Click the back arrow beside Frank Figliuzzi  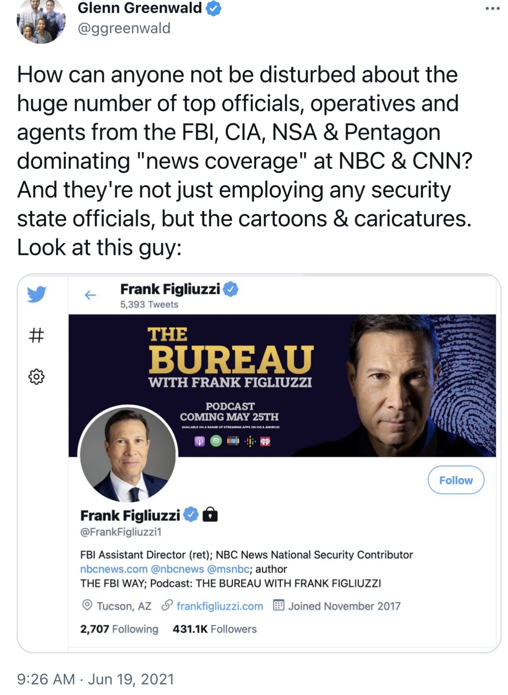point(90,295)
